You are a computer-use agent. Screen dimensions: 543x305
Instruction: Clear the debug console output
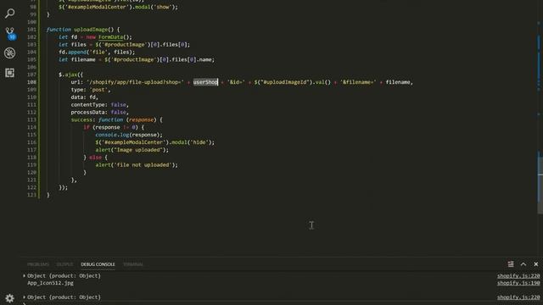point(511,264)
